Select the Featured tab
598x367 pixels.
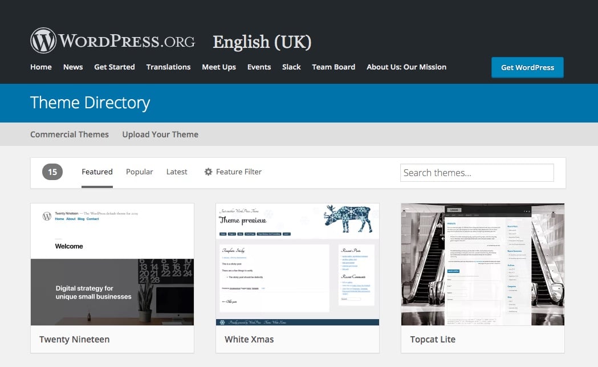pyautogui.click(x=97, y=172)
